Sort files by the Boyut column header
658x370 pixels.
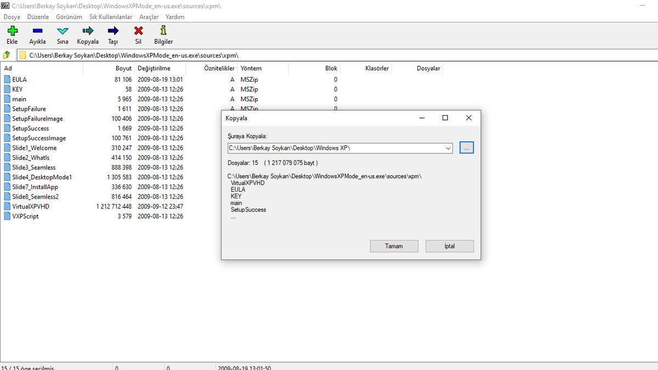coord(123,69)
